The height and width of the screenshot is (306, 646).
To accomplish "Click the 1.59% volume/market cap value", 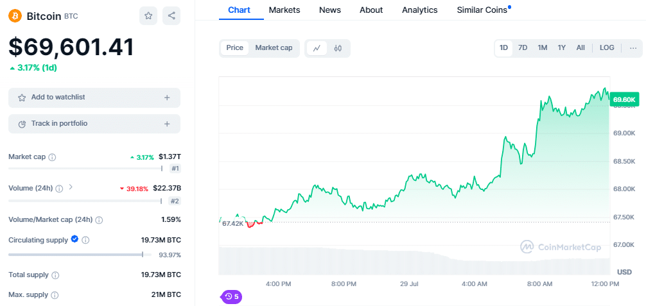I will coord(171,219).
